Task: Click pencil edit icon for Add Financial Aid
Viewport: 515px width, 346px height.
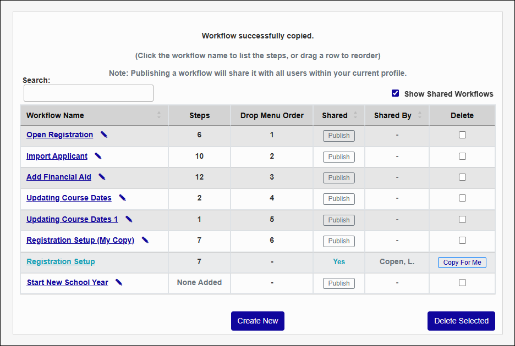Action: coord(102,177)
